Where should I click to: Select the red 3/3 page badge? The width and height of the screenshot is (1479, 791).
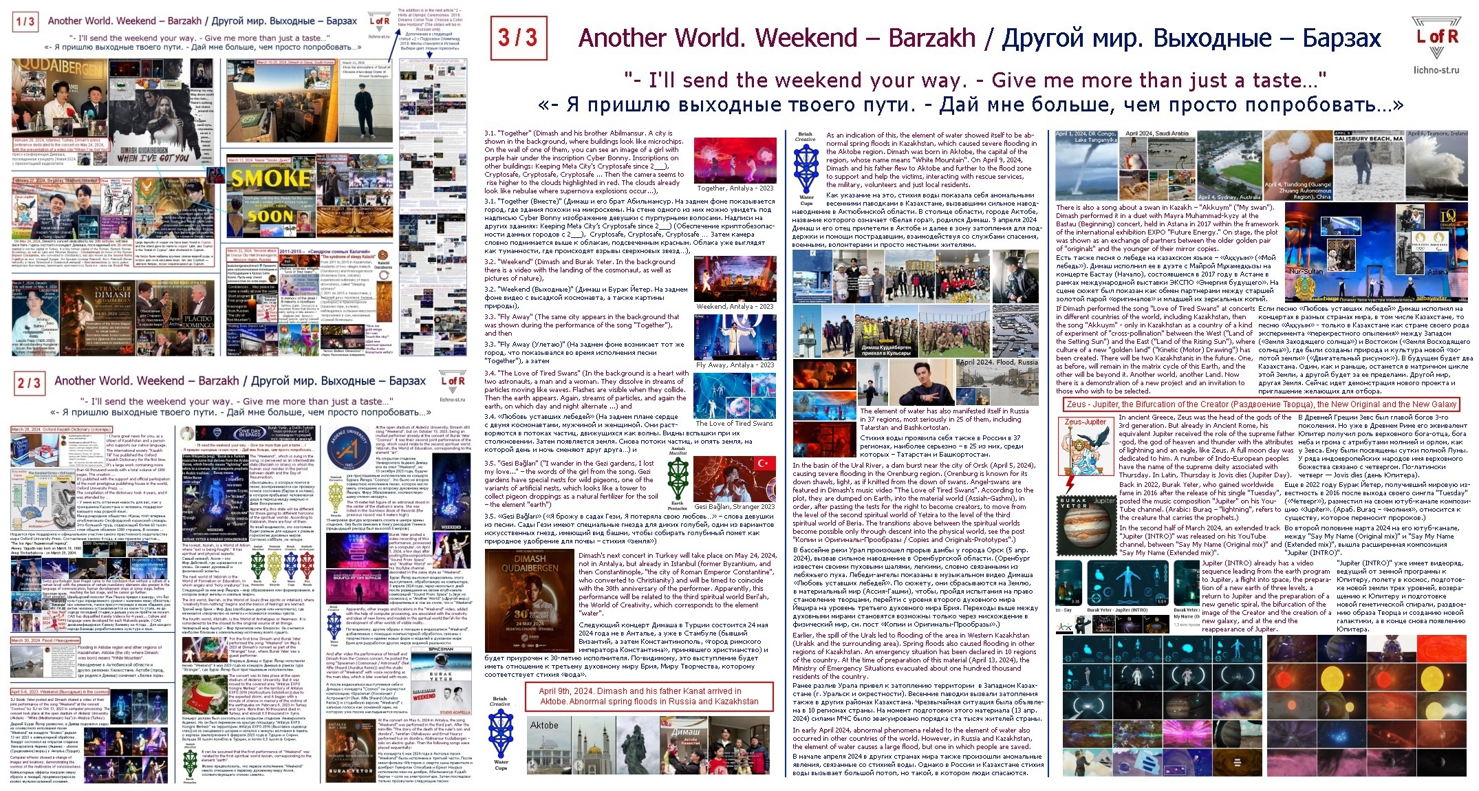coord(518,37)
